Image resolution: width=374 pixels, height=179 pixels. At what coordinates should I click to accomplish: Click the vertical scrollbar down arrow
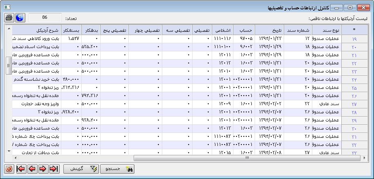pos(9,151)
